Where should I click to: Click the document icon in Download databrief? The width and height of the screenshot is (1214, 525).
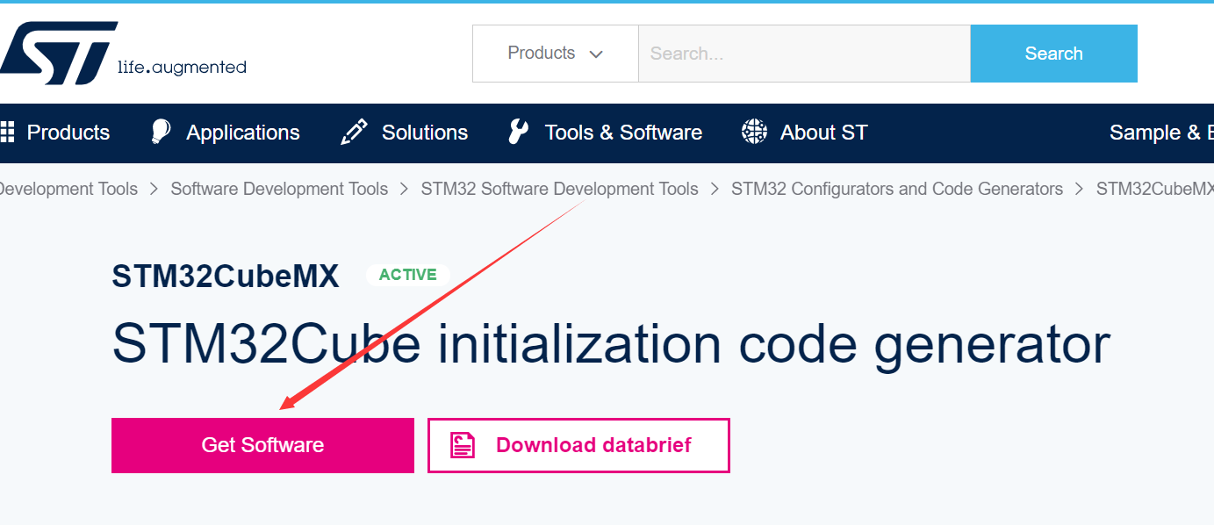pos(463,445)
